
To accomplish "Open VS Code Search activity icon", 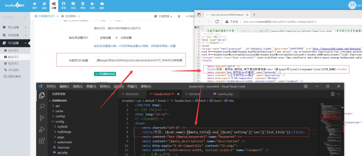I will coord(42,106).
